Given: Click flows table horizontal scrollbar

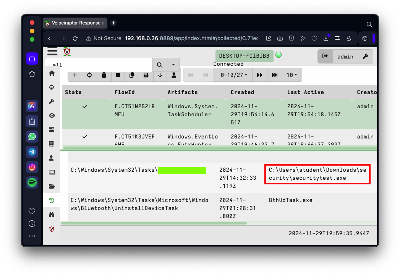Looking at the screenshot, I should point(220,148).
